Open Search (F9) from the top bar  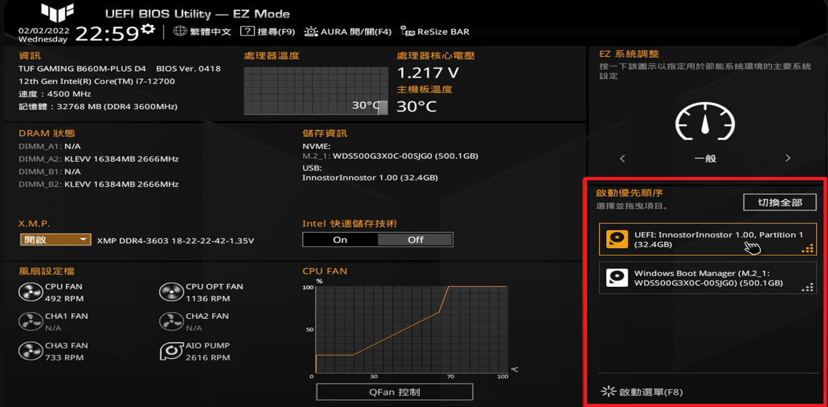267,31
